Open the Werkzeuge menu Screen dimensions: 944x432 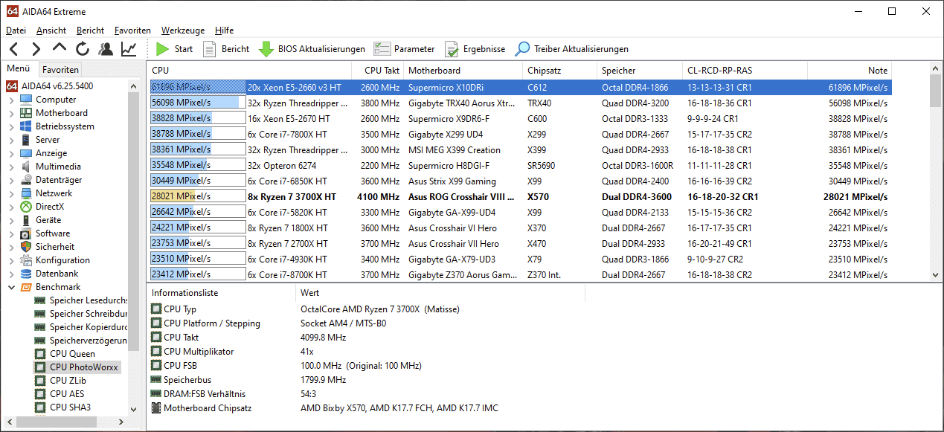[182, 30]
